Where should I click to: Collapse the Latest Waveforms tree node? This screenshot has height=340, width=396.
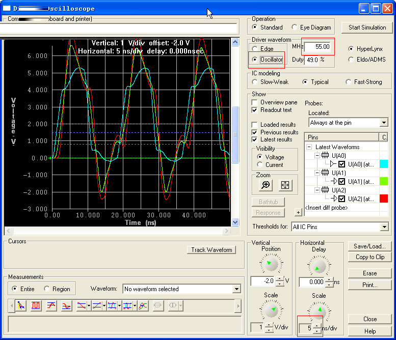309,147
